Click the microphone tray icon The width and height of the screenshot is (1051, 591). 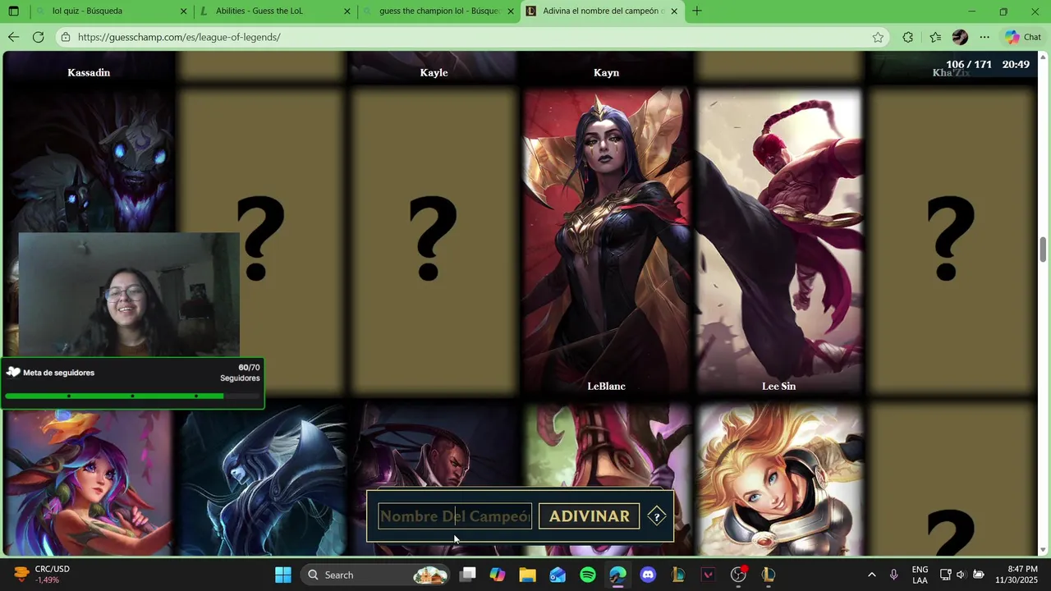click(x=893, y=575)
